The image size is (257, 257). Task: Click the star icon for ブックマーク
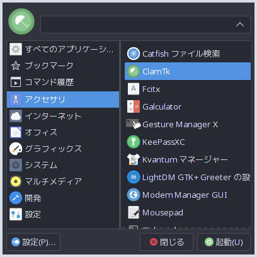[x=16, y=66]
